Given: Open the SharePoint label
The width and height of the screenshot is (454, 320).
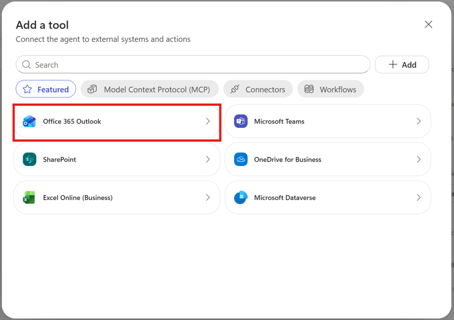Looking at the screenshot, I should coord(59,160).
